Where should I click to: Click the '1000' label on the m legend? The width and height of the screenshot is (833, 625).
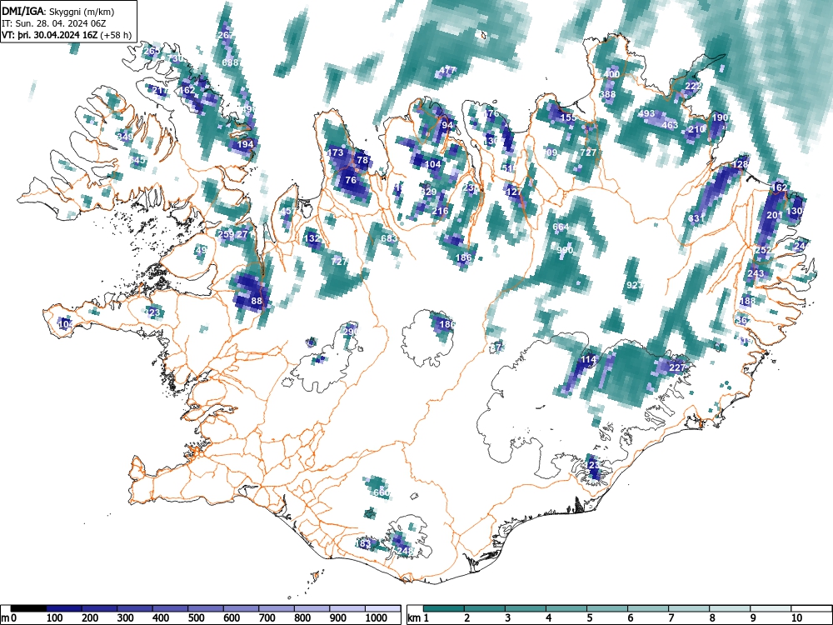click(377, 618)
